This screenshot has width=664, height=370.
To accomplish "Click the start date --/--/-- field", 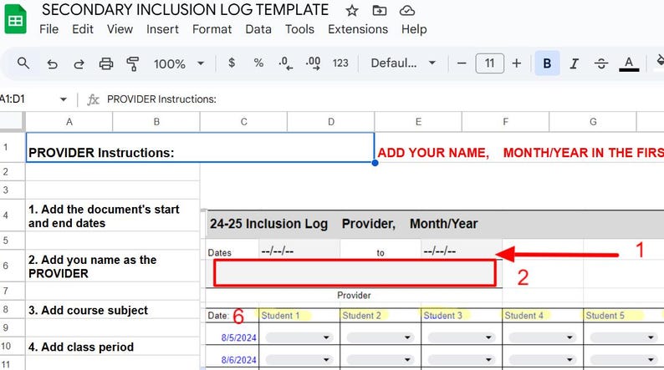I will [x=299, y=251].
